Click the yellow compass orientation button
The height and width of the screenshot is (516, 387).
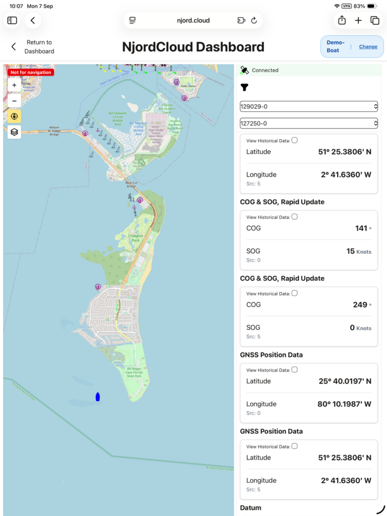click(14, 116)
